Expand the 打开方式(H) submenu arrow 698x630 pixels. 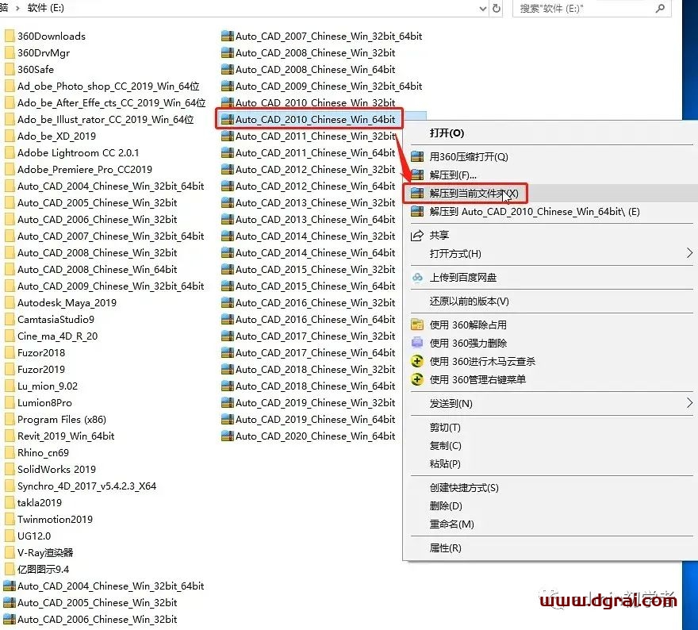pos(689,253)
